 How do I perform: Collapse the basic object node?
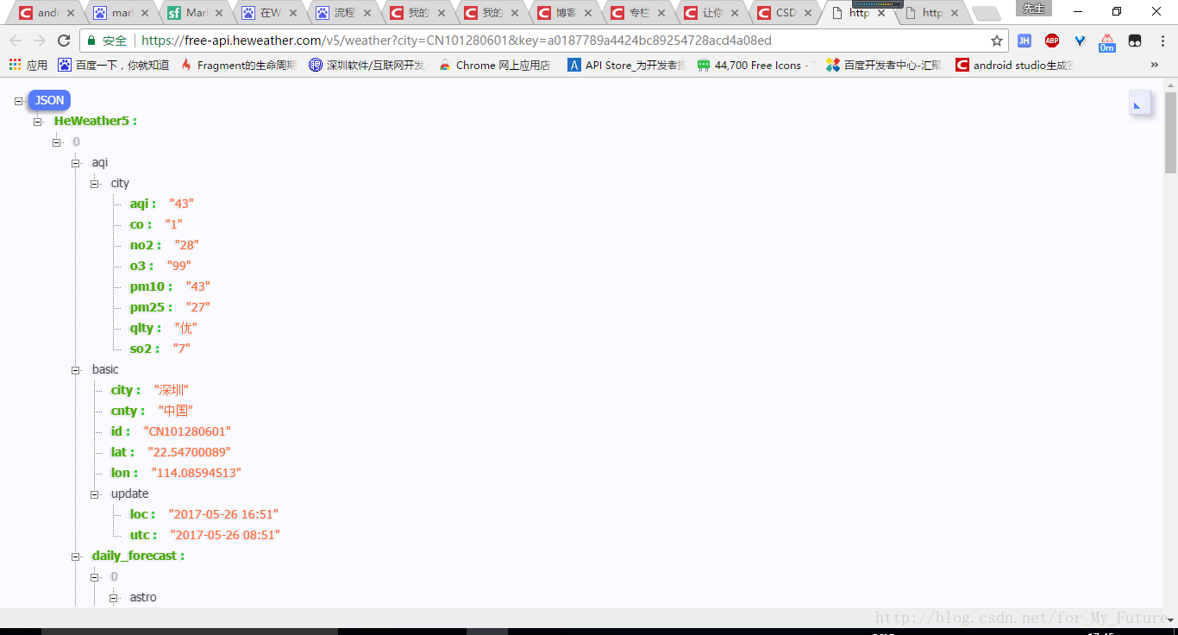pos(76,370)
